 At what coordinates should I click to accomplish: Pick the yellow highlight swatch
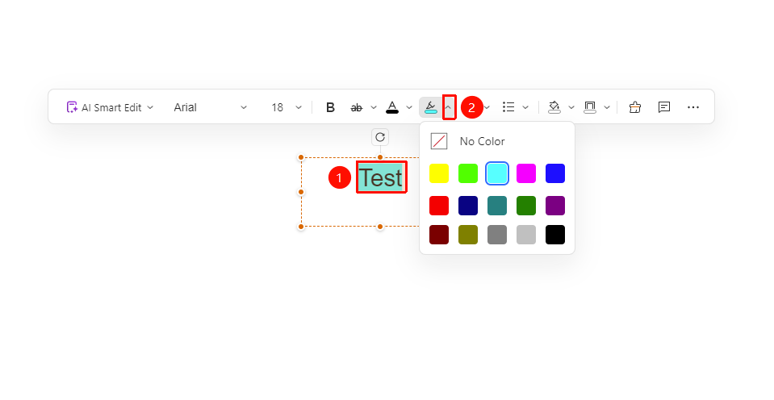tap(439, 173)
